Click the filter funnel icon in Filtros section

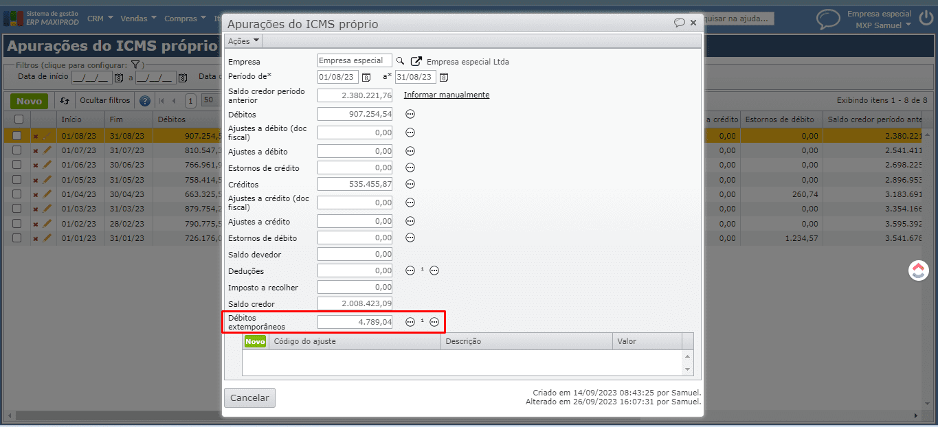pos(136,65)
